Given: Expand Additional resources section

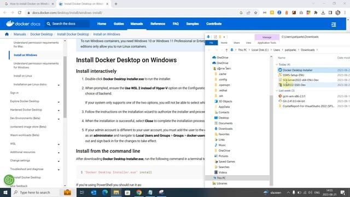Looking at the screenshot, I should tap(59, 153).
